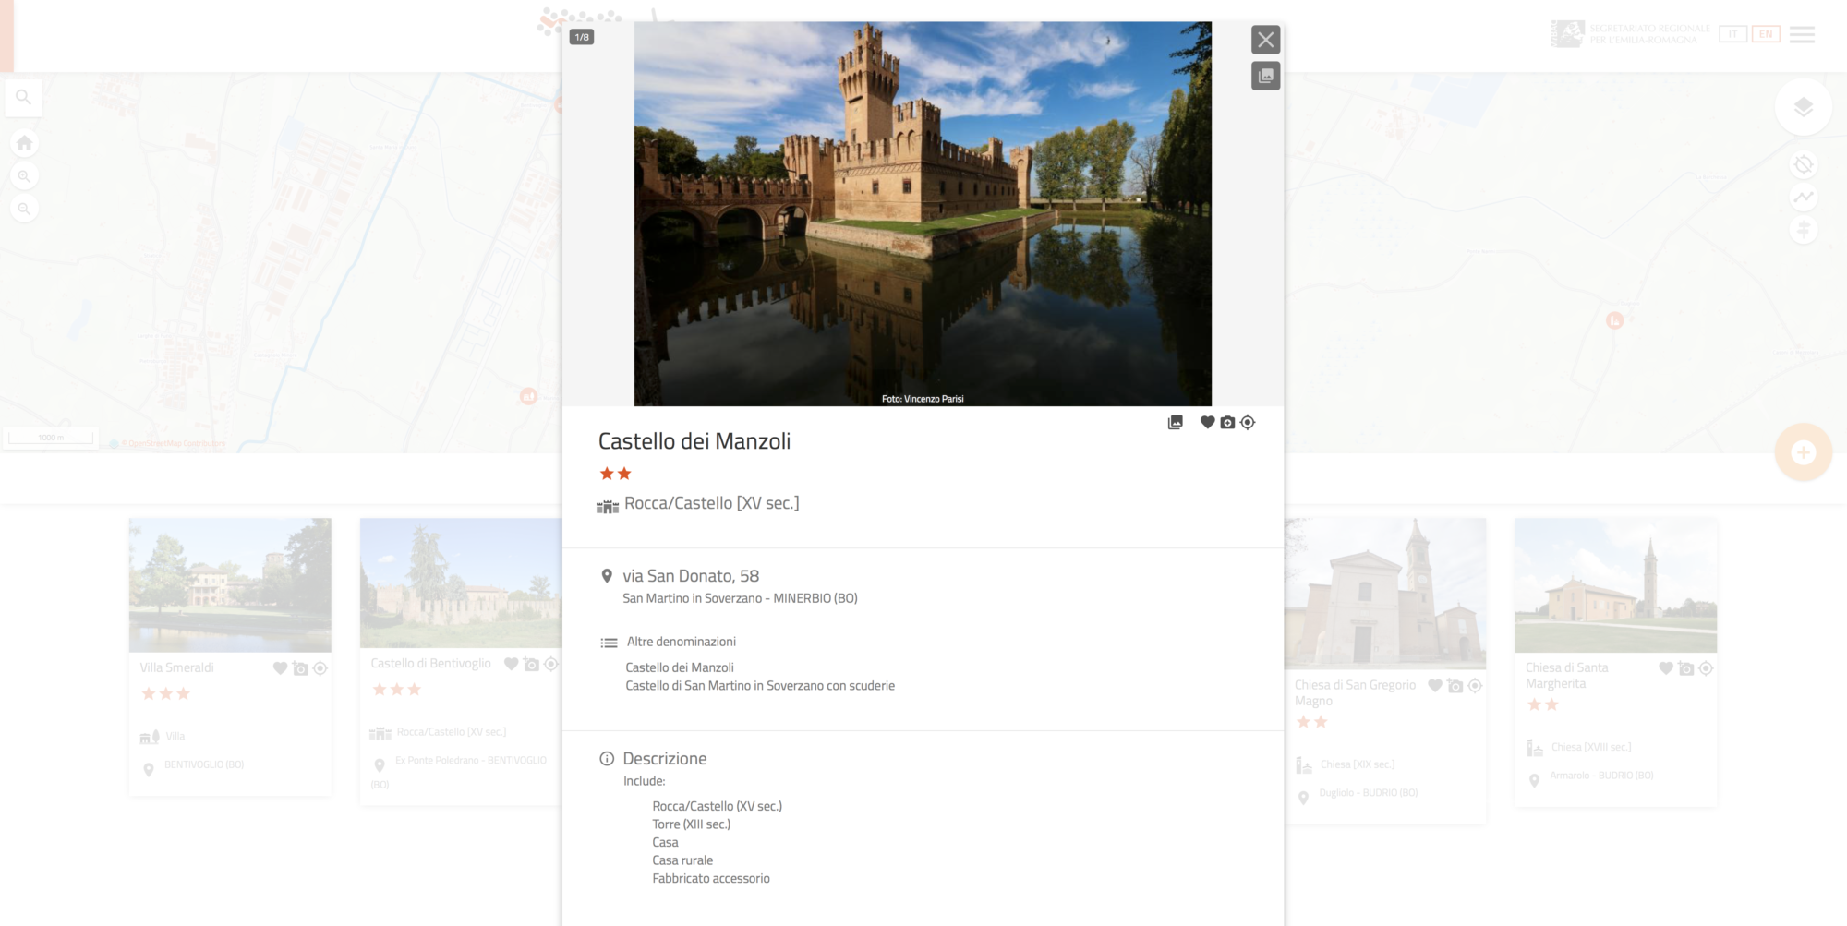Close the Castello dei Manzoli popup

coord(1265,40)
